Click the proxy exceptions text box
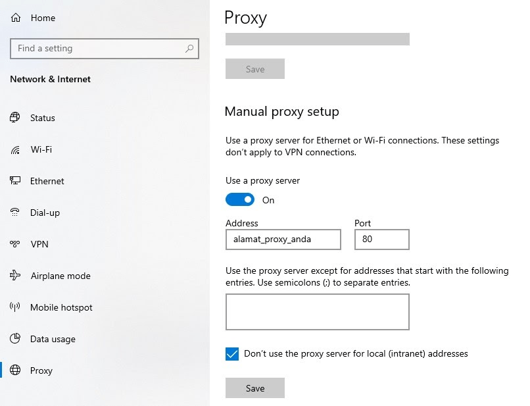This screenshot has height=406, width=530. click(318, 312)
